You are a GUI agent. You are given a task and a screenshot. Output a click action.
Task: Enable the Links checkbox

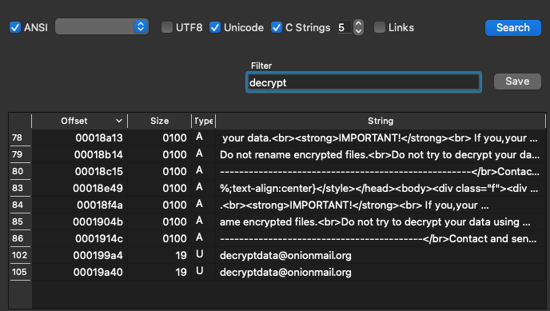pos(380,27)
